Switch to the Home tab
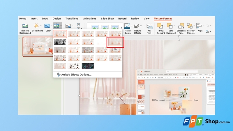 (23, 19)
